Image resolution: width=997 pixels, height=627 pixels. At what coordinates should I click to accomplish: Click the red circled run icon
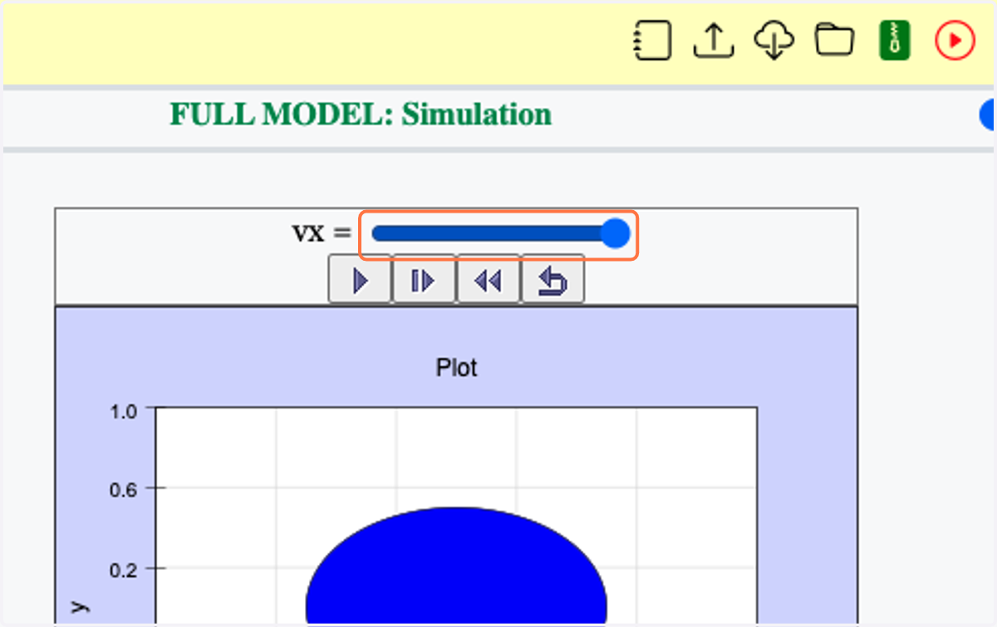pos(955,40)
